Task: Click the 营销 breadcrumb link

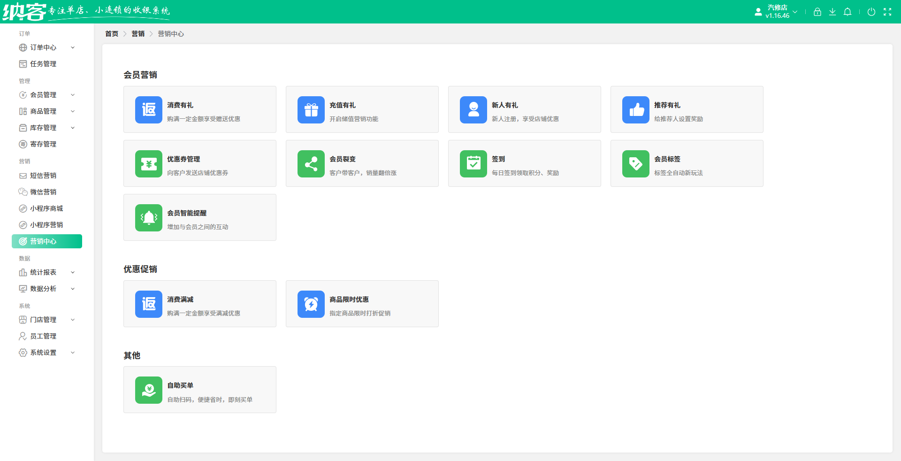Action: coord(138,34)
